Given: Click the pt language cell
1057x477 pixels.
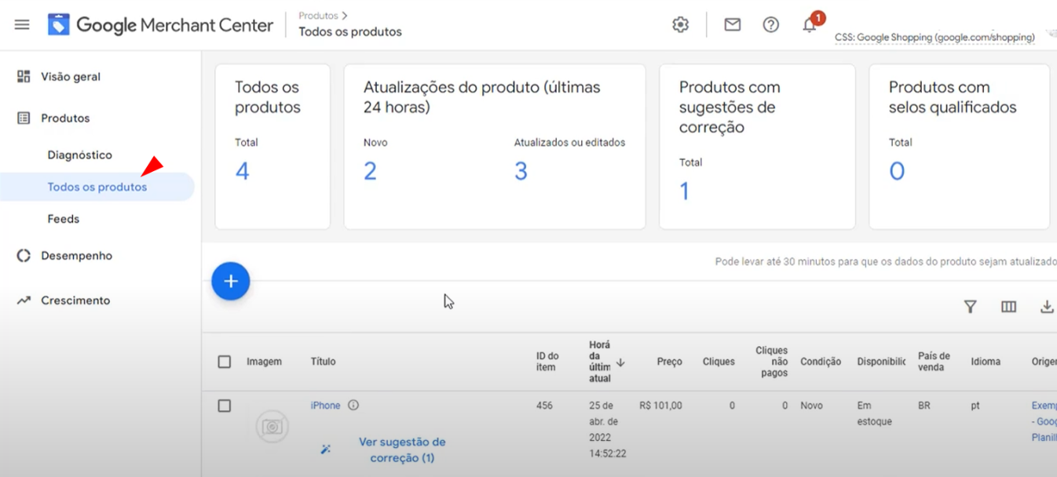Looking at the screenshot, I should point(975,406).
